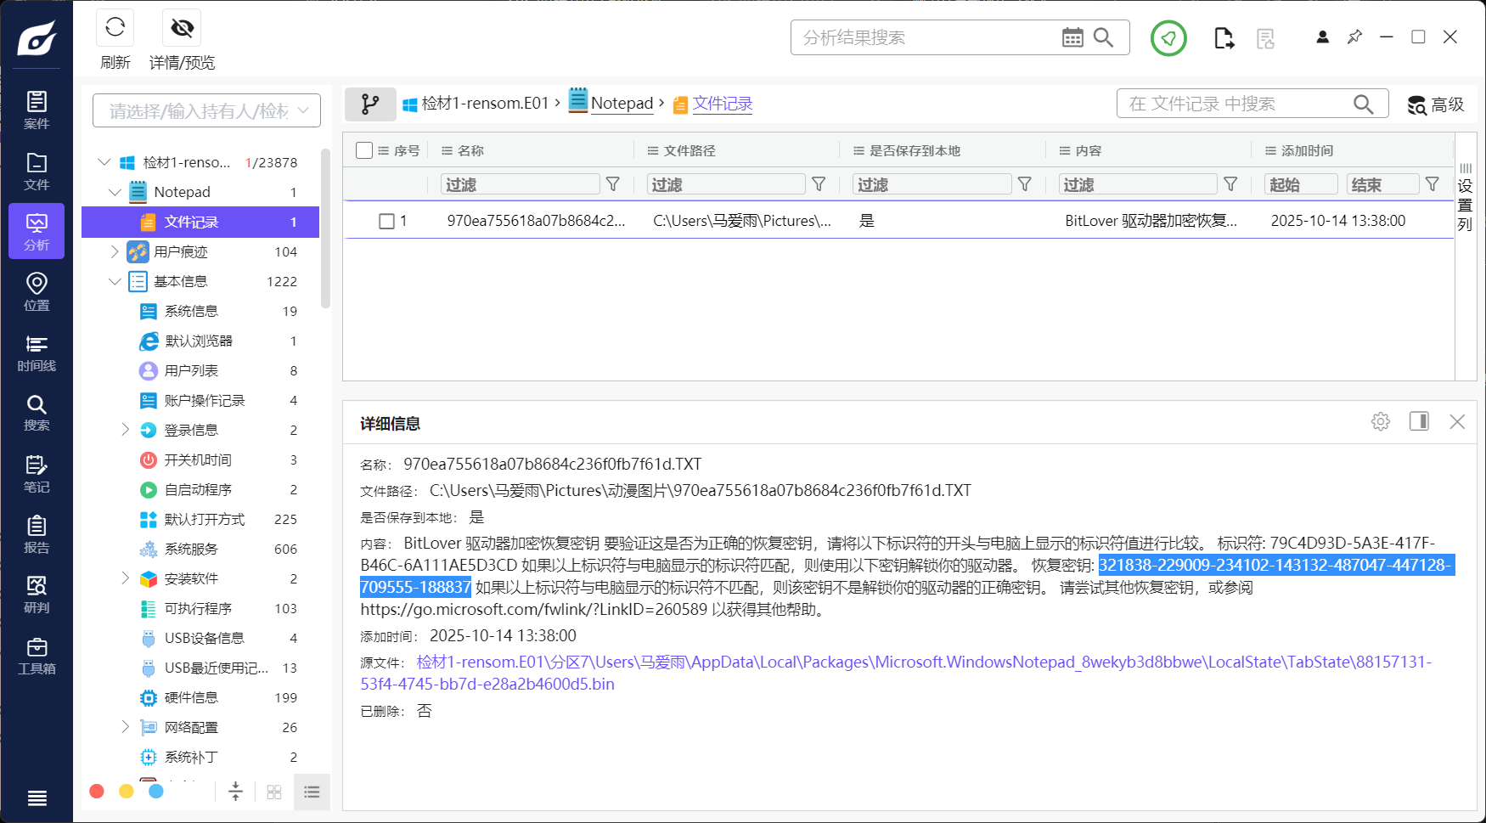
Task: Open the 工具箱 sidebar icon
Action: point(37,655)
